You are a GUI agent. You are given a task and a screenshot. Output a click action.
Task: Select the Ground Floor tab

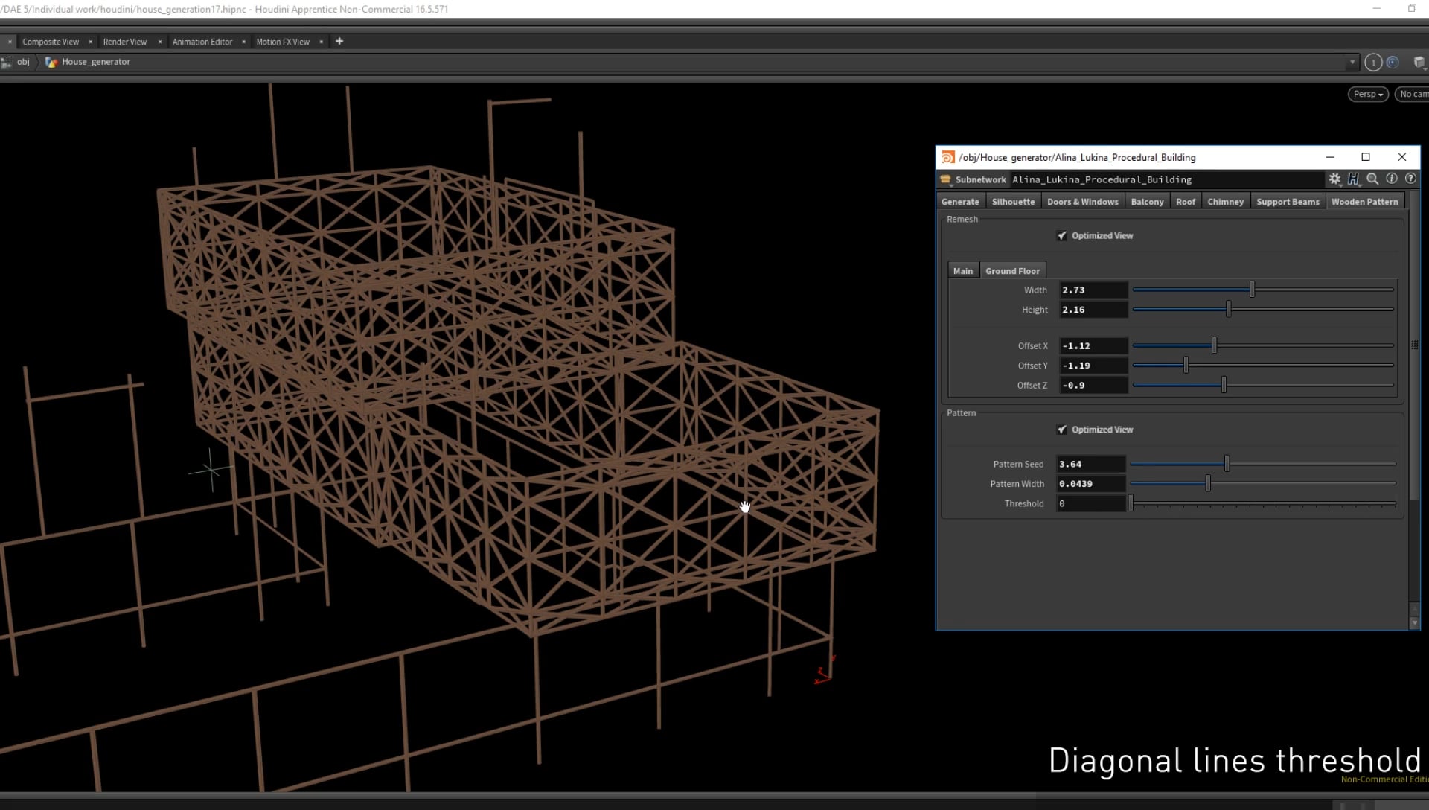(x=1013, y=270)
